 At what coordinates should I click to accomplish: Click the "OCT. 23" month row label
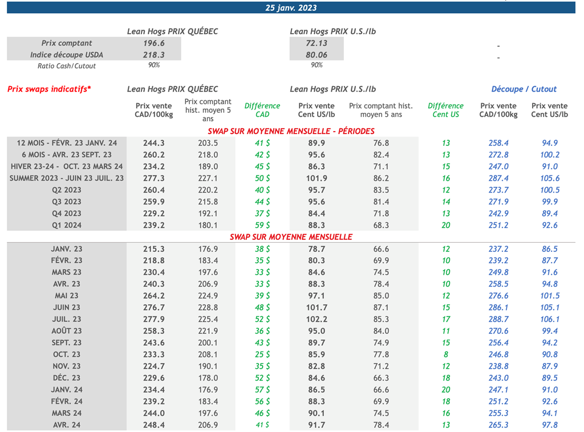[x=67, y=354]
